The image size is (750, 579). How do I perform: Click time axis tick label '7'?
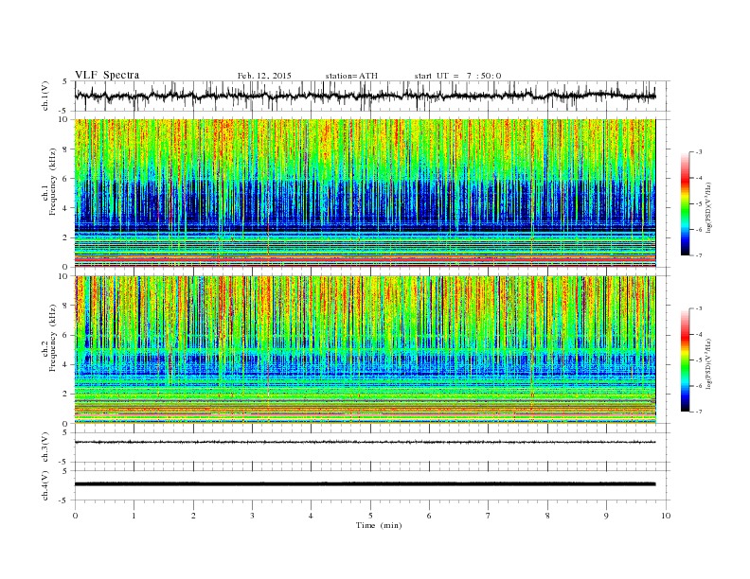point(489,516)
